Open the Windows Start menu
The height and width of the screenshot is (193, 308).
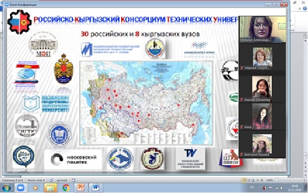tap(6, 188)
